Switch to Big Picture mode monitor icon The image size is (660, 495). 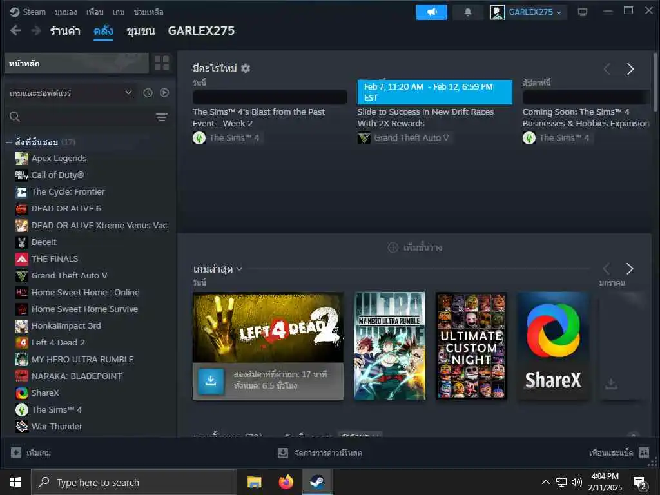pyautogui.click(x=583, y=12)
